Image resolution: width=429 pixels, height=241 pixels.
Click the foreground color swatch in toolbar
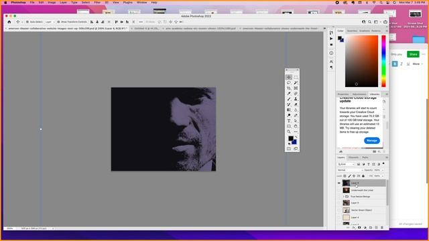click(x=290, y=139)
